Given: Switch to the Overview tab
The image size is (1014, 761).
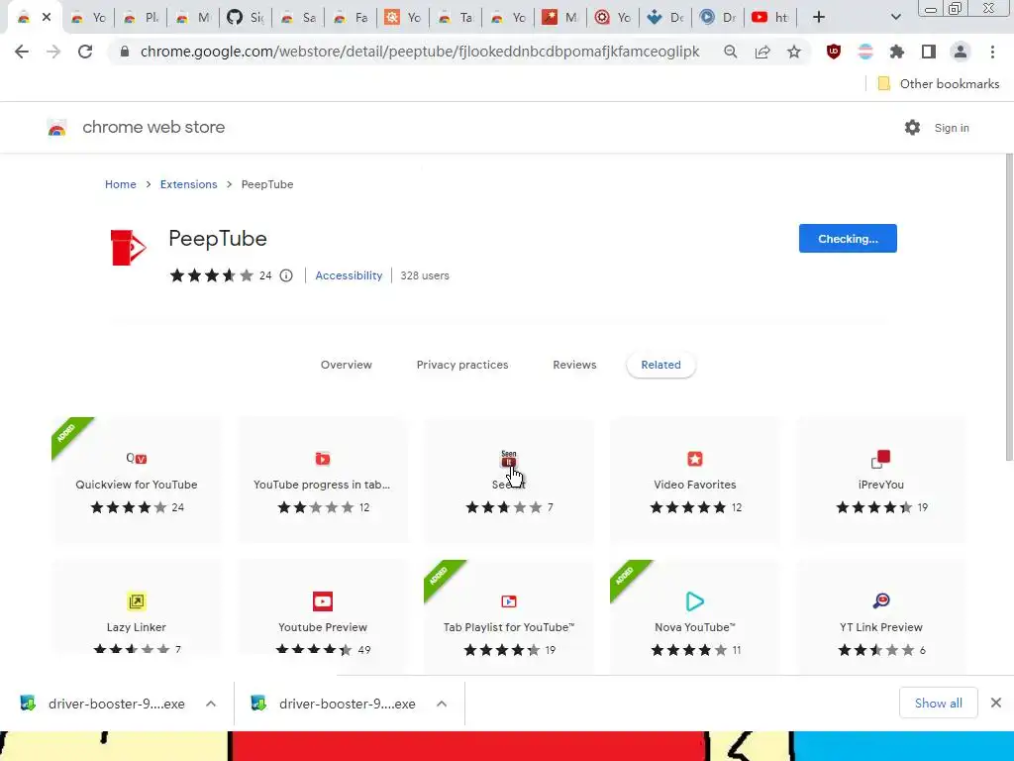Looking at the screenshot, I should (x=347, y=365).
